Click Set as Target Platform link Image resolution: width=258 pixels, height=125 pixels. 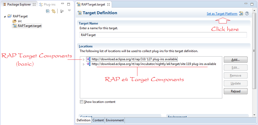pyautogui.click(x=222, y=14)
